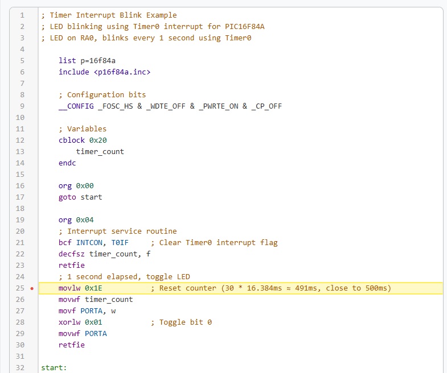Image resolution: width=447 pixels, height=373 pixels.
Task: Place cursor on the endc keyword
Action: click(x=67, y=163)
